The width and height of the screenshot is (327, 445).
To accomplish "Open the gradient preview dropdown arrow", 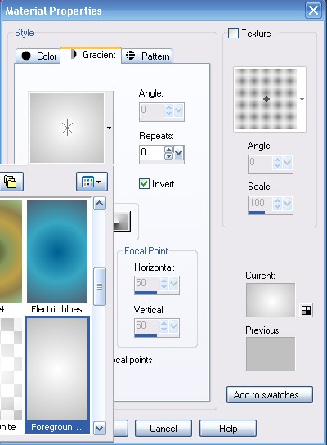I will coord(110,128).
